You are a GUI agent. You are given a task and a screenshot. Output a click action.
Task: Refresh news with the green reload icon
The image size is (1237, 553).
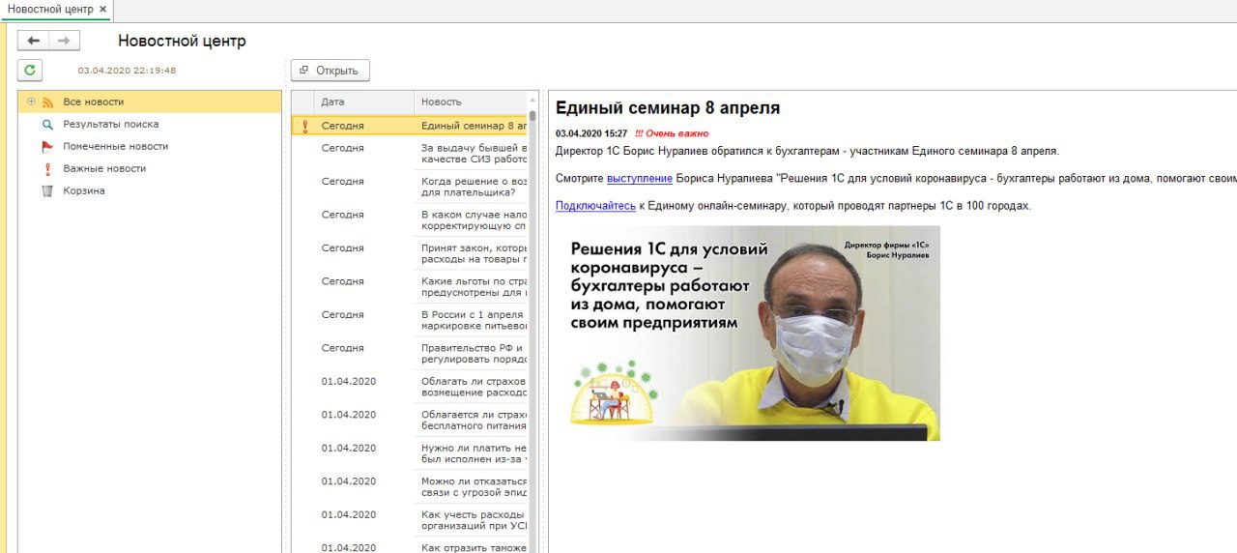point(30,70)
